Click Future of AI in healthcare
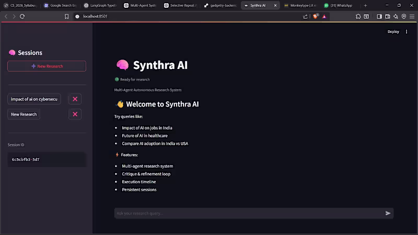The width and height of the screenshot is (418, 235). click(145, 136)
